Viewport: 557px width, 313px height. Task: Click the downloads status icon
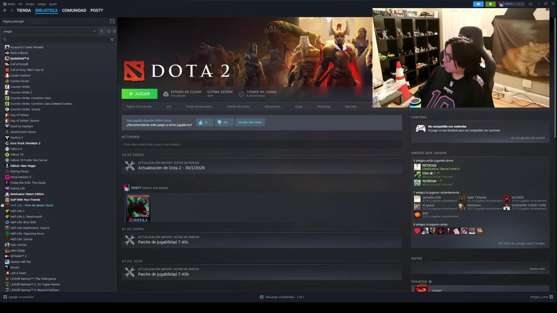(262, 297)
